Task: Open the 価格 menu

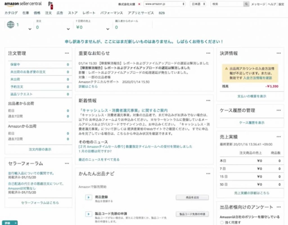Action: tap(37, 13)
